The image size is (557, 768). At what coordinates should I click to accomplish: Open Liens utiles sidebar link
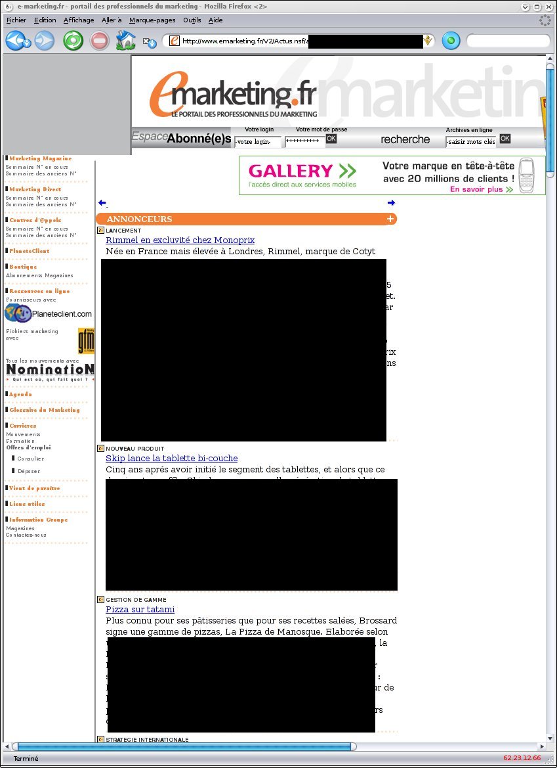27,504
